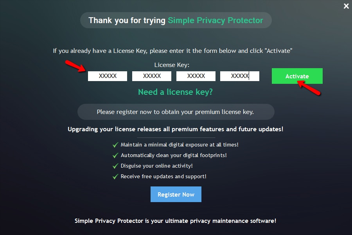
Task: Close the dialog with the X icon
Action: tap(346, 6)
